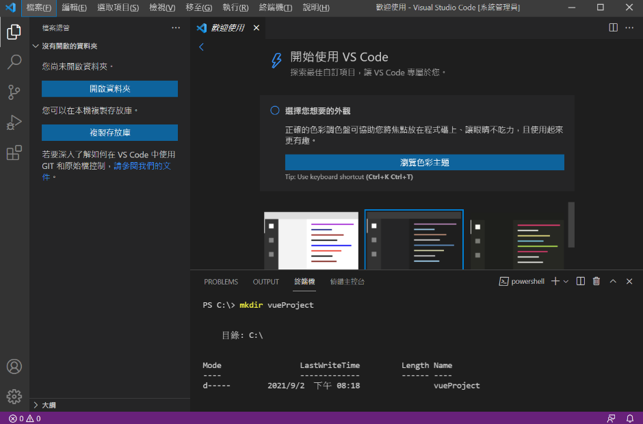This screenshot has width=643, height=424.
Task: Click the 瀏覽色彩主題 button
Action: coord(424,162)
